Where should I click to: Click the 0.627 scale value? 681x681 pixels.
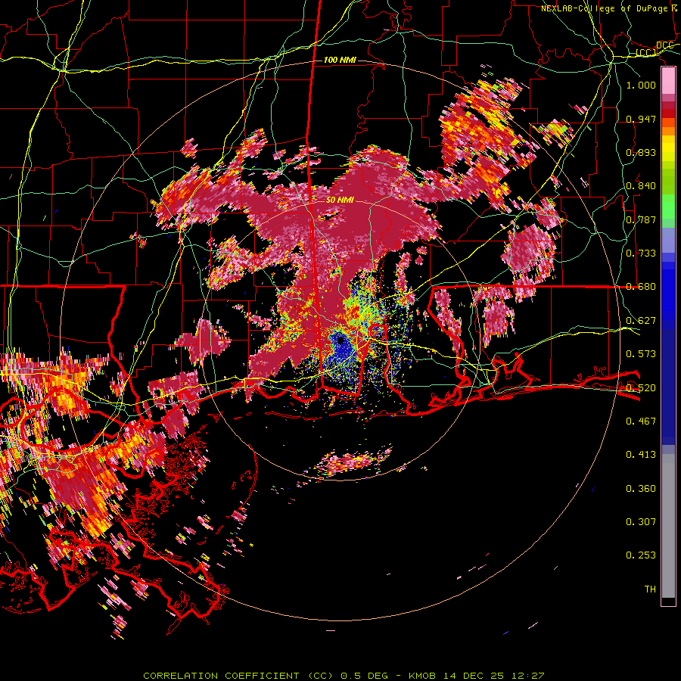(641, 321)
